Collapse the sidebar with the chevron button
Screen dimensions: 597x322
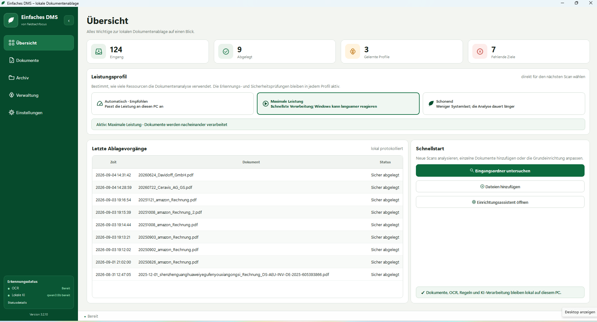click(69, 21)
